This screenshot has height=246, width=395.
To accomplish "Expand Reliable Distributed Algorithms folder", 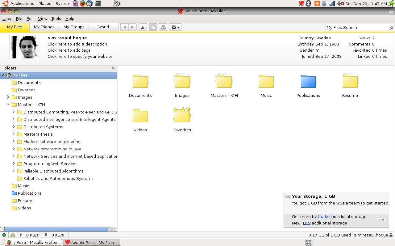I will click(14, 171).
